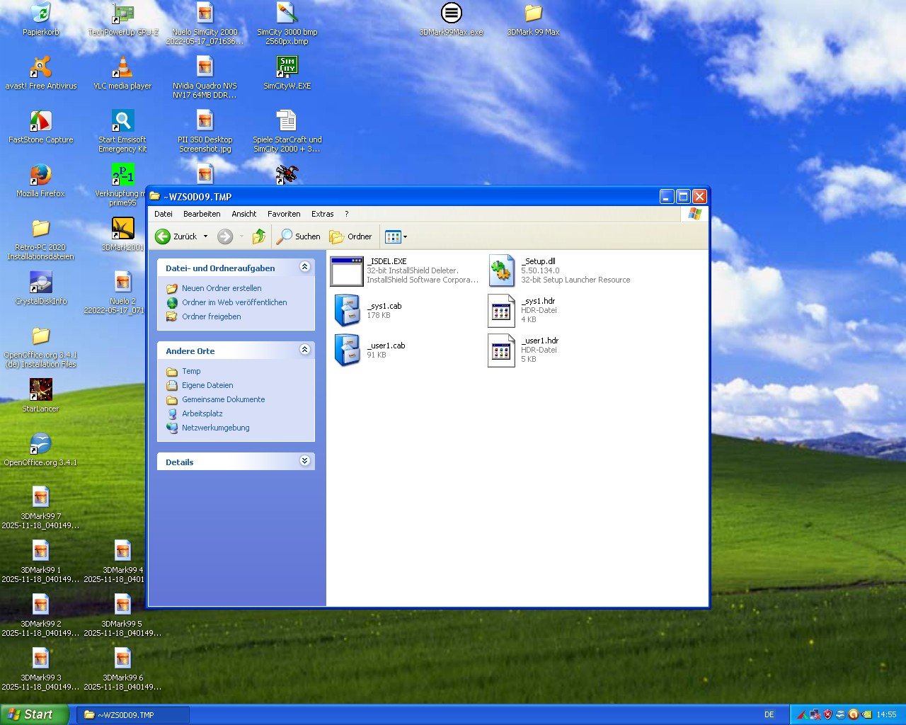Open dropdown arrow next to Zurück
This screenshot has height=725, width=906.
point(205,236)
